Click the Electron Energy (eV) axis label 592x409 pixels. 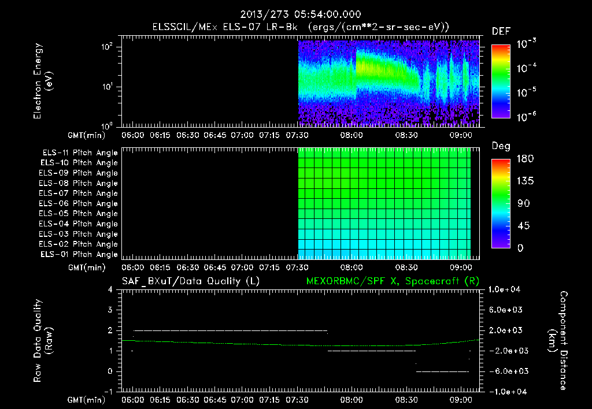pos(43,81)
